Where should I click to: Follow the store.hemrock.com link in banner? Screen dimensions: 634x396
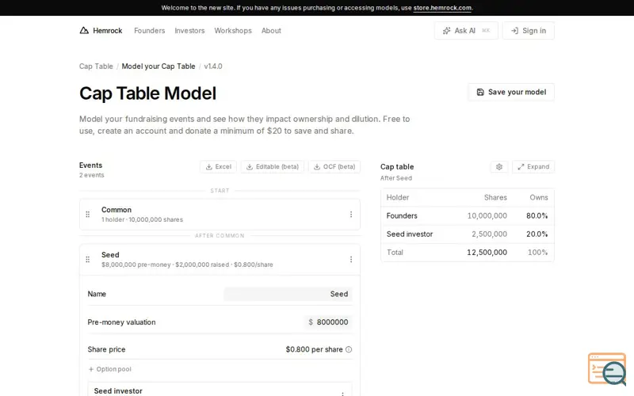pyautogui.click(x=442, y=8)
